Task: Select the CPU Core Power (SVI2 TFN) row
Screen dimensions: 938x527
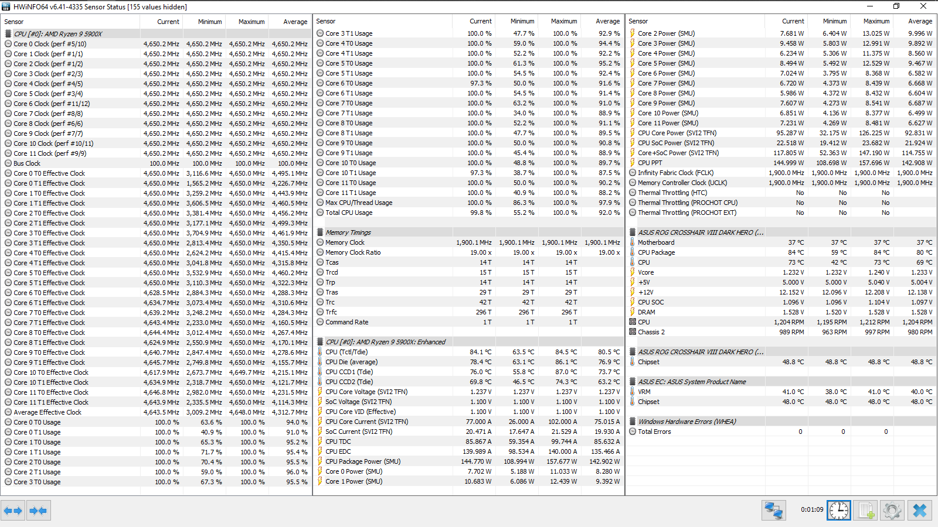Action: tap(781, 133)
